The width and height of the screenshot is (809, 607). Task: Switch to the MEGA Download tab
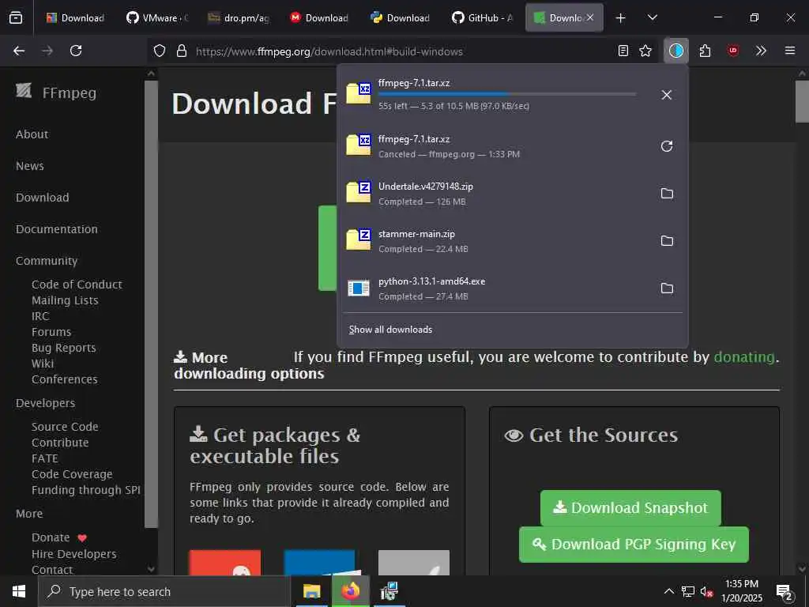click(x=320, y=18)
